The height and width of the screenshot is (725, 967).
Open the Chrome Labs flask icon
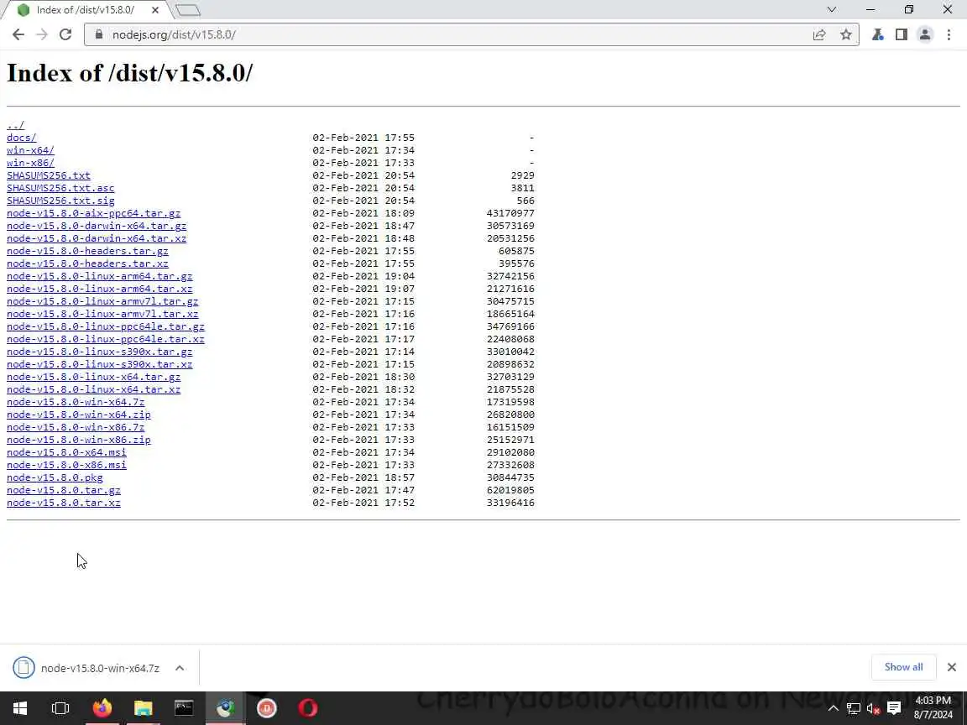pyautogui.click(x=877, y=34)
